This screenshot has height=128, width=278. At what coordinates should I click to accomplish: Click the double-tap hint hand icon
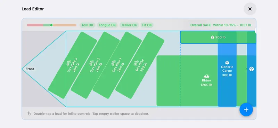(29, 113)
